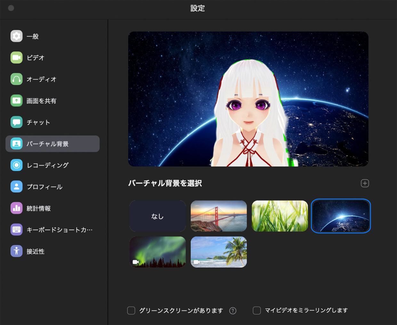Close the 設定 window
Image resolution: width=397 pixels, height=325 pixels.
(11, 8)
